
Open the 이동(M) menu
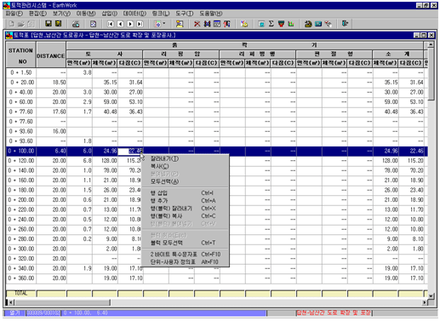[86, 14]
